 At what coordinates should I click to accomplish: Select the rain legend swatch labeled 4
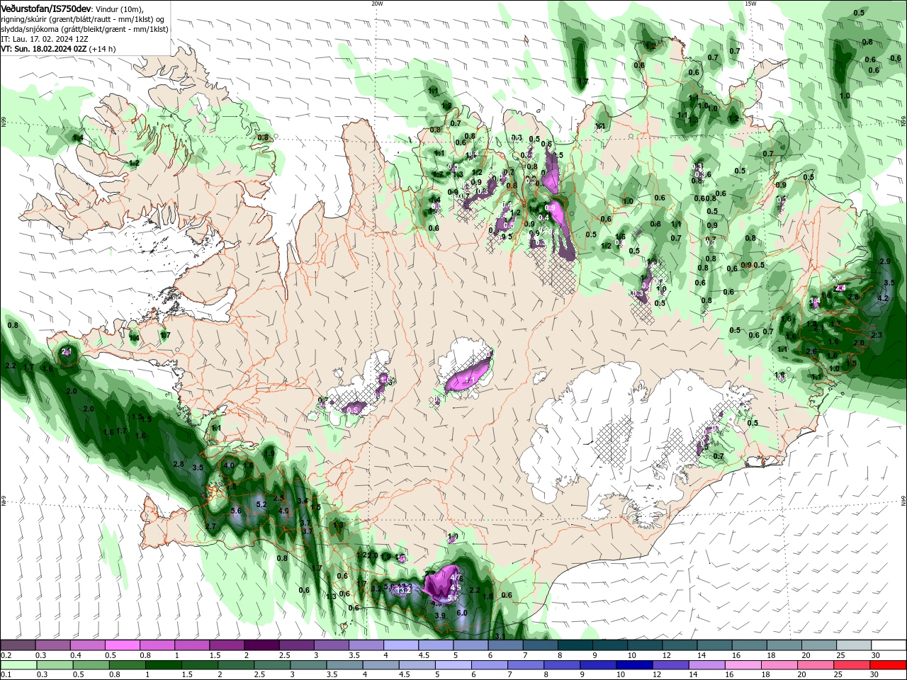coord(381,665)
